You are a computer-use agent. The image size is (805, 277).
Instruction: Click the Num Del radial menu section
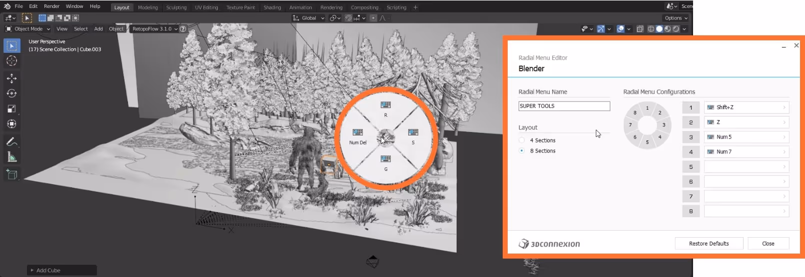[x=358, y=136]
